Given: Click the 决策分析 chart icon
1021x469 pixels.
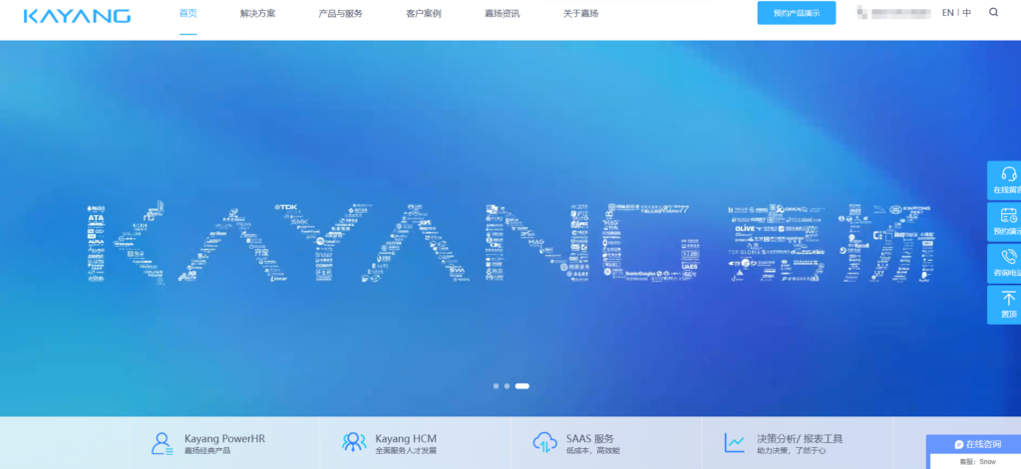Looking at the screenshot, I should pos(735,443).
